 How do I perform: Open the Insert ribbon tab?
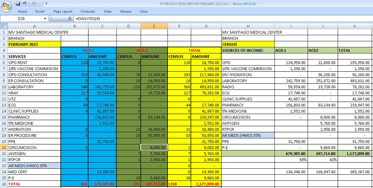pos(40,11)
